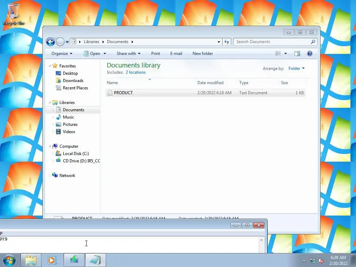Click the Videos film icon
This screenshot has width=356, height=267.
coord(58,132)
